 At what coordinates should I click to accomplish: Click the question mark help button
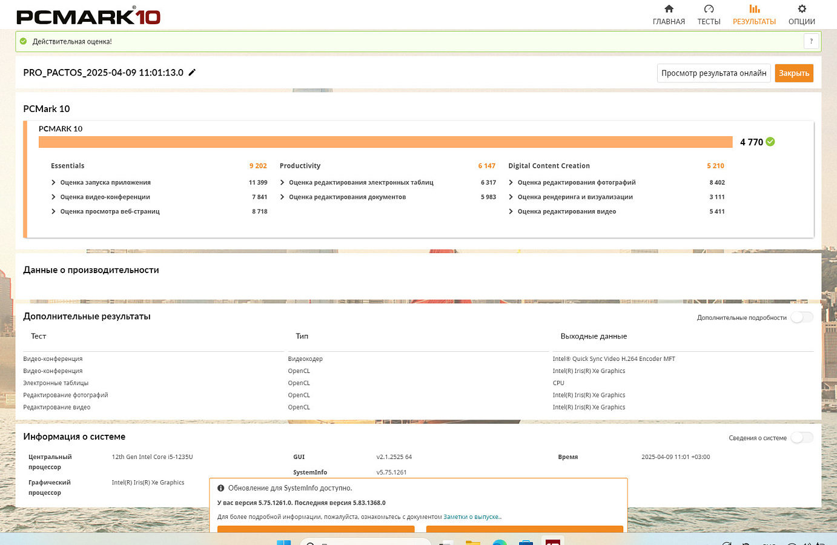click(811, 41)
